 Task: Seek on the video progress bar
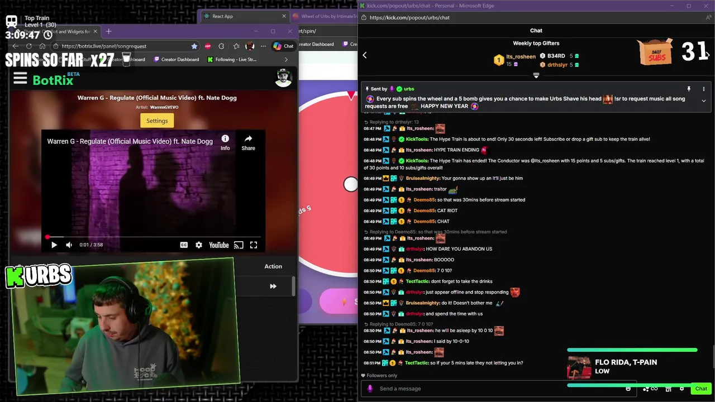(154, 237)
